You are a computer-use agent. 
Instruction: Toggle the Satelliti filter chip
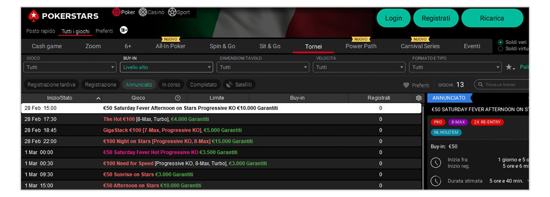[x=239, y=85]
